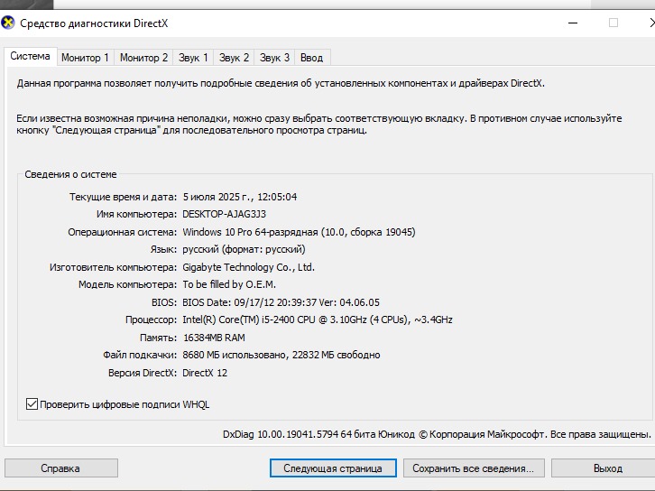655x491 pixels.
Task: Click BIOS Date 09/17/12 value
Action: tap(281, 302)
